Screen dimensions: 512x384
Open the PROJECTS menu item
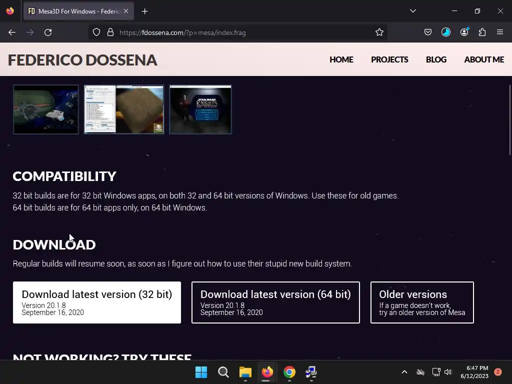(x=389, y=59)
